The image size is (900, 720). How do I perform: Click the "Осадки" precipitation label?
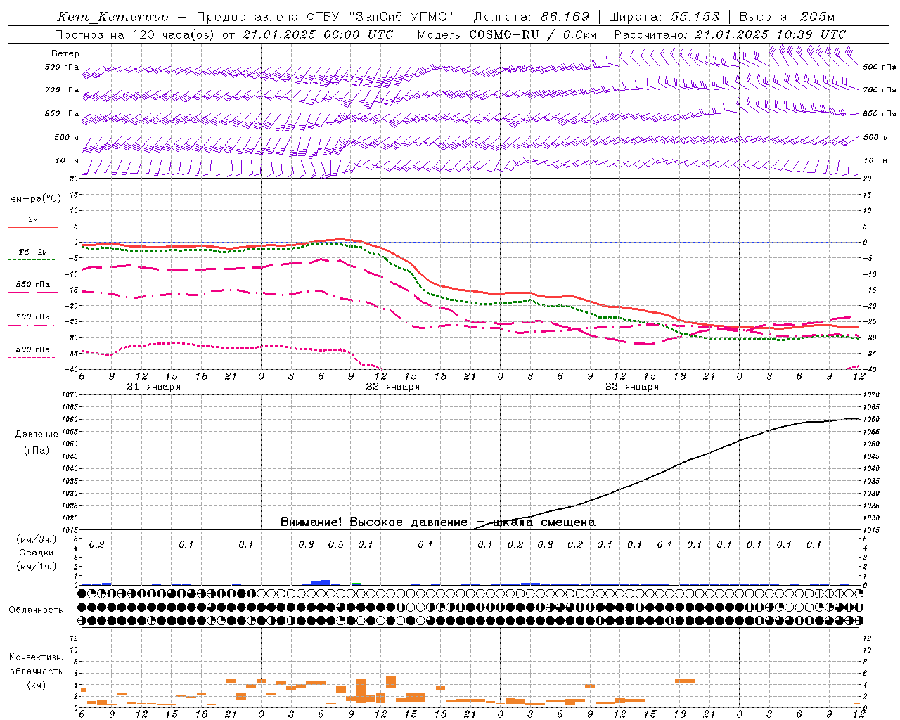(37, 553)
